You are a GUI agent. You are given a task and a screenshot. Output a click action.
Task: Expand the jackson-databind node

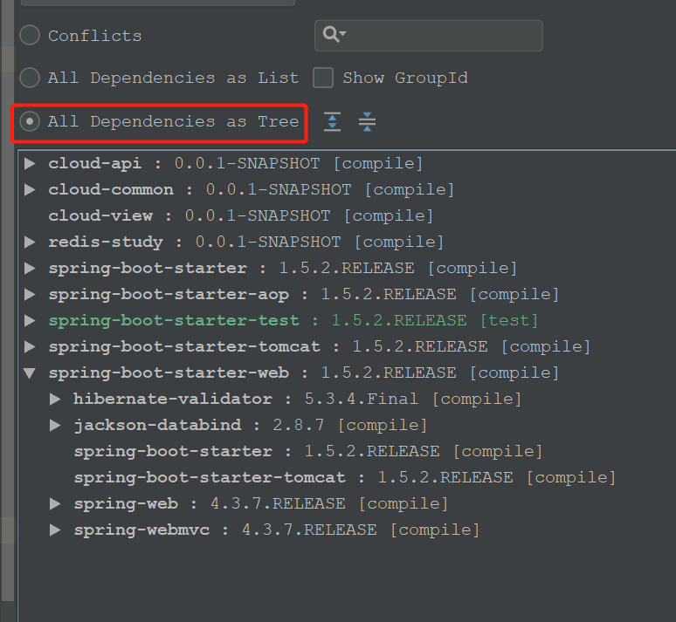click(55, 425)
